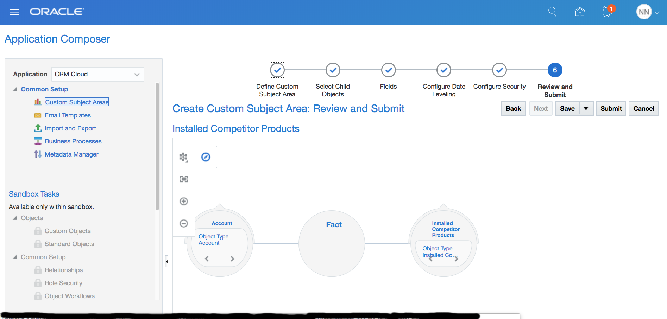667x319 pixels.
Task: Click the zoom to fit icon
Action: (184, 179)
